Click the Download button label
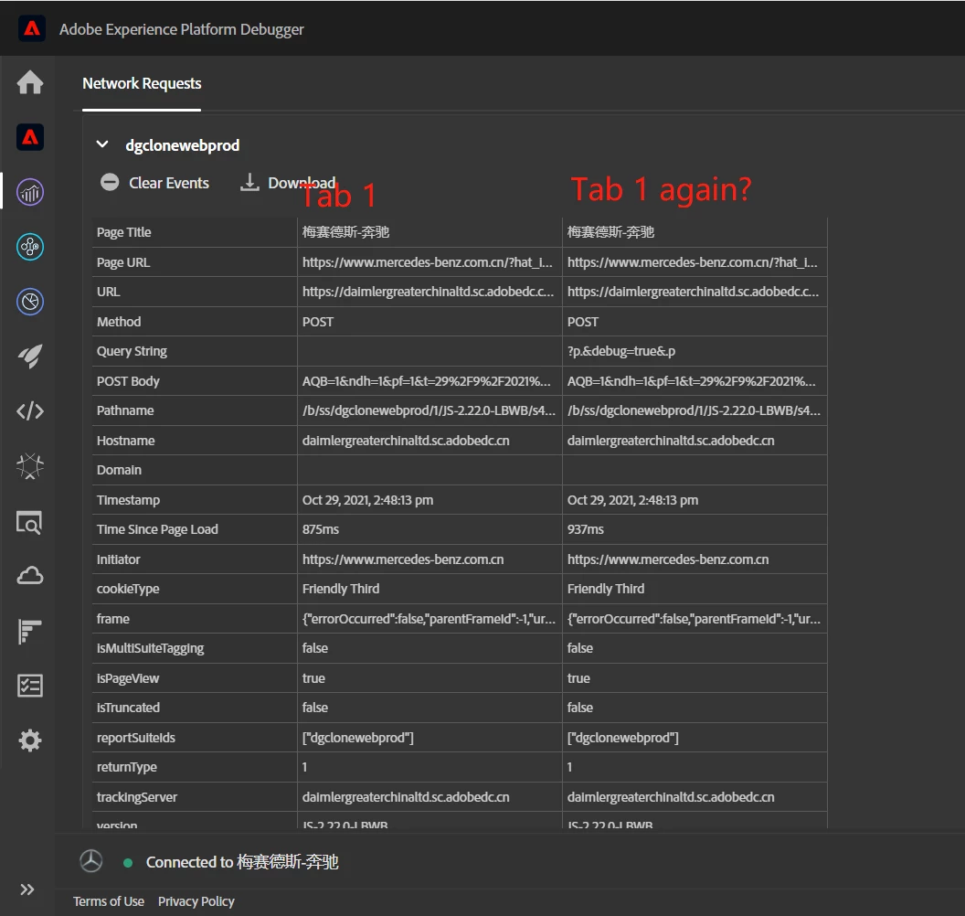The height and width of the screenshot is (916, 965). tap(302, 183)
